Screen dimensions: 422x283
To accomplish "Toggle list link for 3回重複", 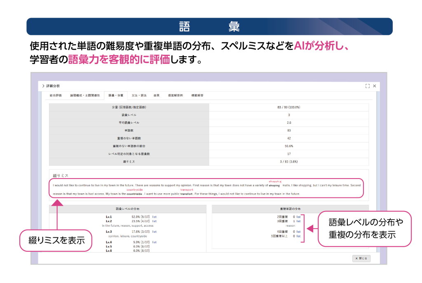I will click(x=298, y=221).
